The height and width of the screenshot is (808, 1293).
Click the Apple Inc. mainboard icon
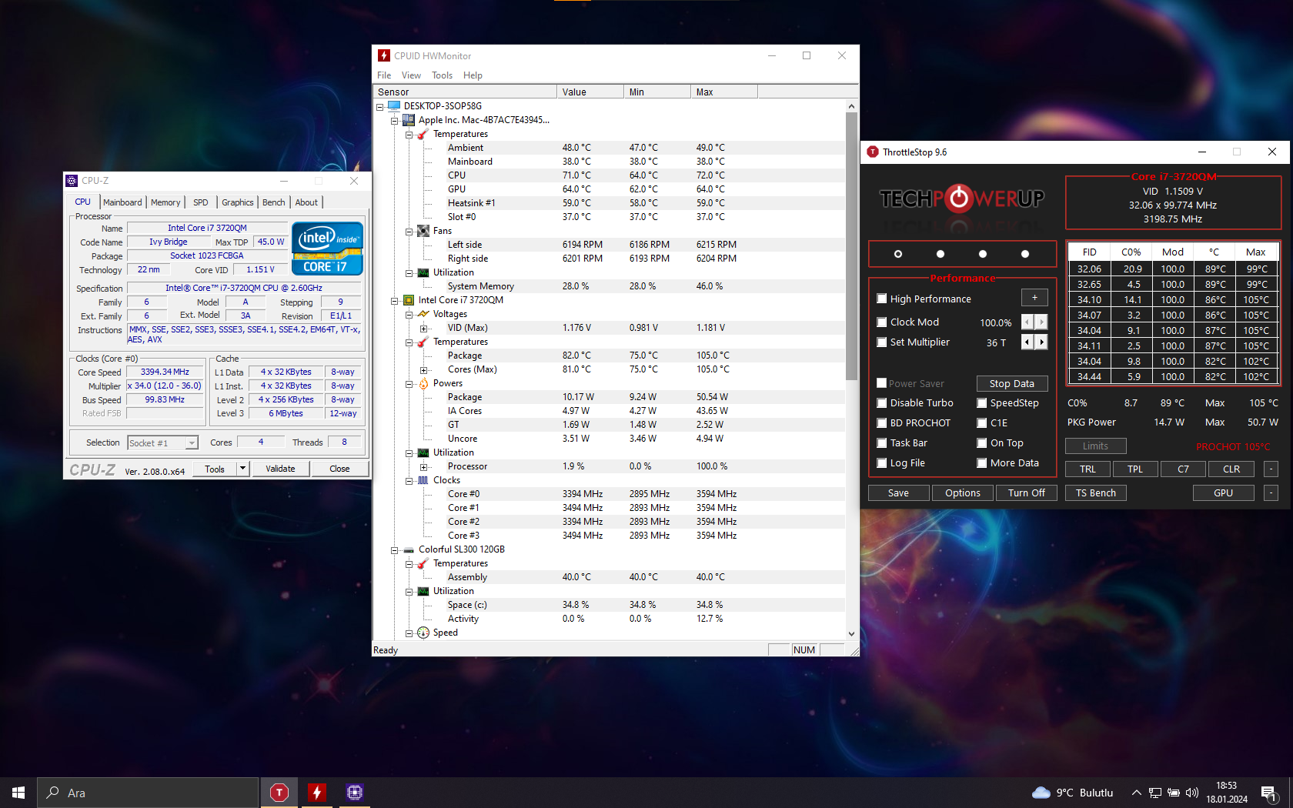pyautogui.click(x=409, y=120)
